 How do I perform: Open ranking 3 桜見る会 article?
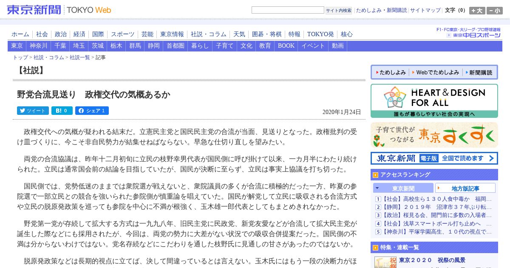click(x=437, y=215)
